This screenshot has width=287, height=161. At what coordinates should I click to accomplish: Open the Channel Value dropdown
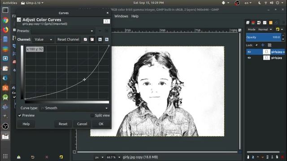click(x=43, y=39)
